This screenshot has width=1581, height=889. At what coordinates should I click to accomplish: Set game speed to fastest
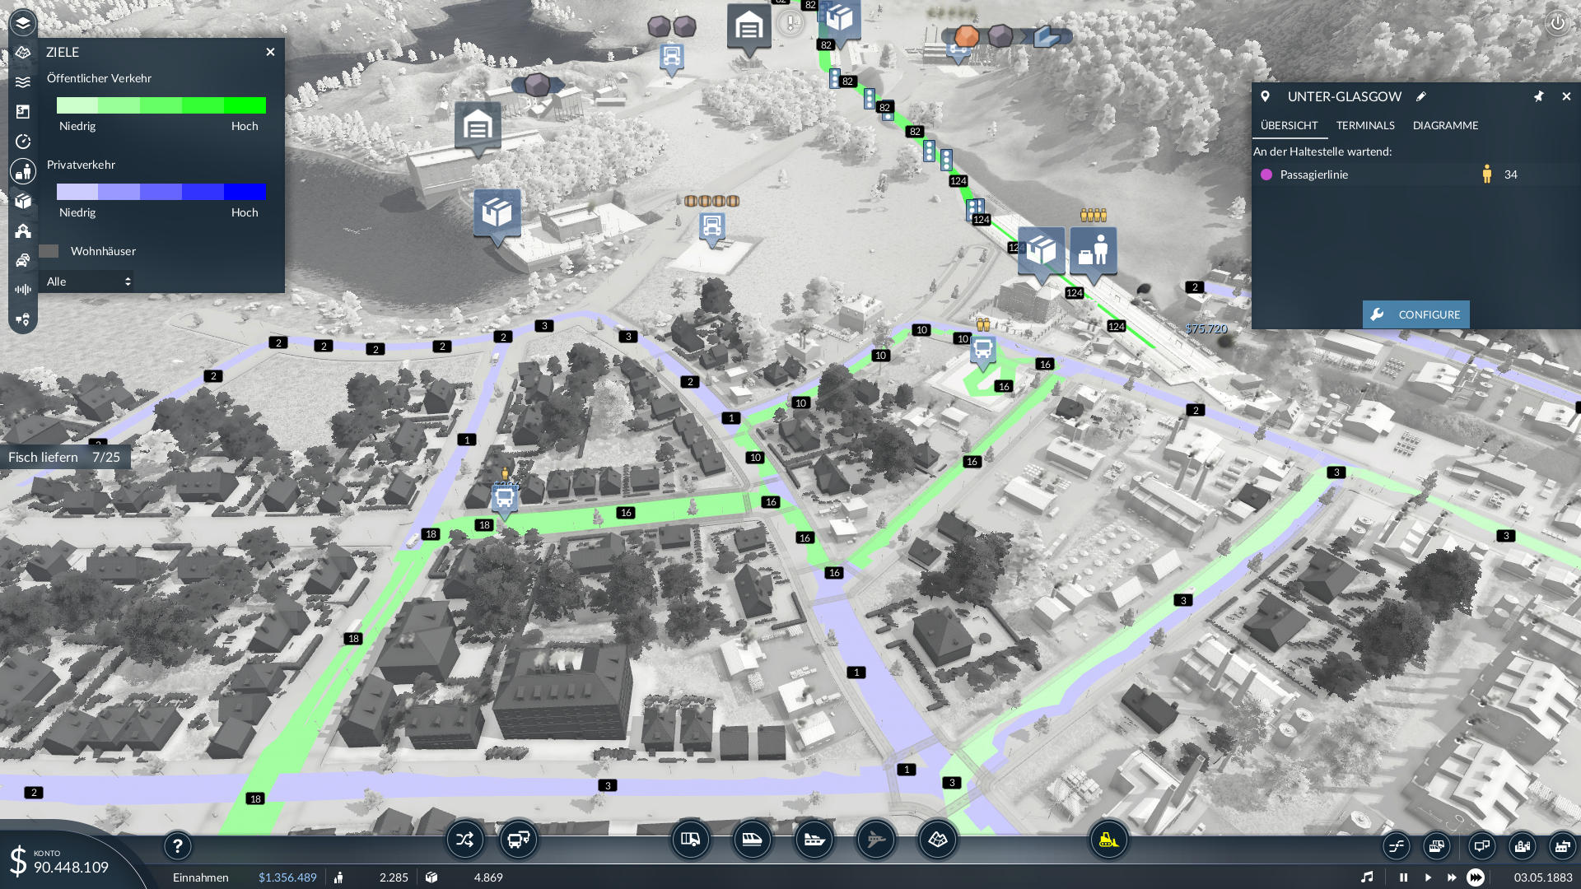(x=1476, y=877)
